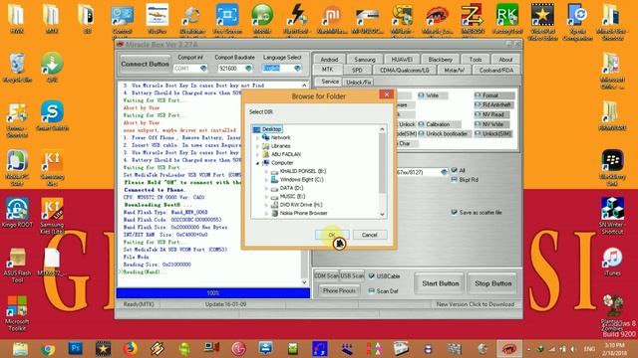The image size is (638, 358).
Task: Open the RK FactoryTool desktop icon
Action: [x=507, y=20]
